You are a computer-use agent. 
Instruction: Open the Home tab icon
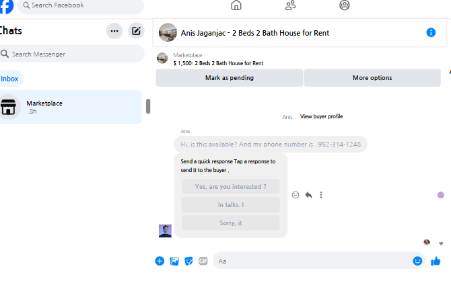pyautogui.click(x=236, y=5)
